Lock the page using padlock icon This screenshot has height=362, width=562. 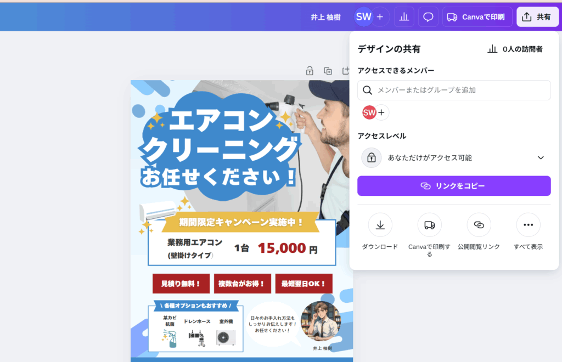pos(310,71)
